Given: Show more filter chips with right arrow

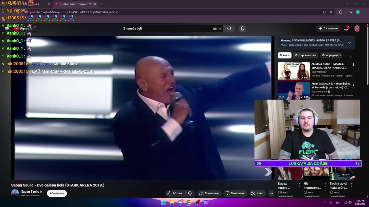Looking at the screenshot, I should 350,56.
